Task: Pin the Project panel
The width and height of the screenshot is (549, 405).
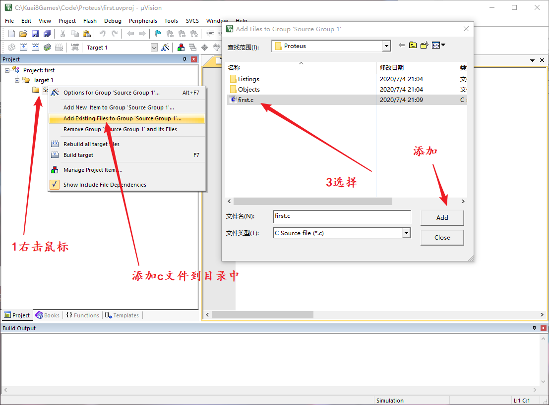Action: pyautogui.click(x=185, y=59)
